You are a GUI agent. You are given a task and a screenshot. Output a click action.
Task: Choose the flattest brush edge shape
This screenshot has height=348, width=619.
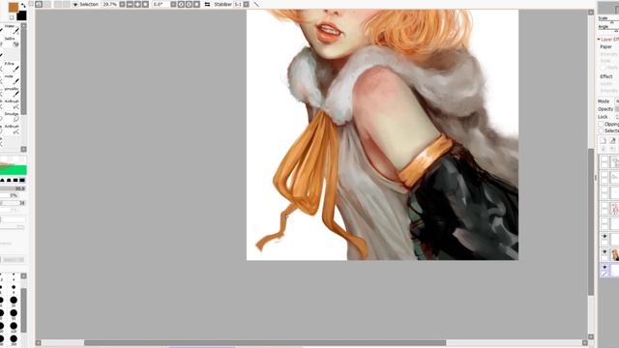pos(22,180)
